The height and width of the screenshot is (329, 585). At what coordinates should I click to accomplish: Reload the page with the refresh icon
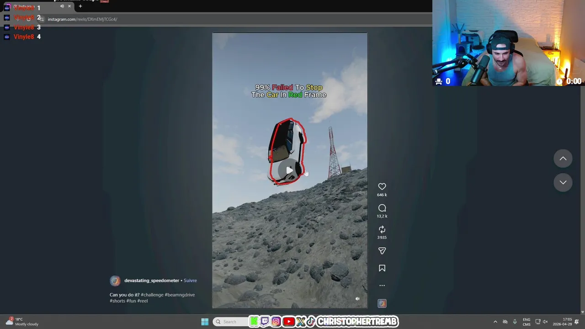click(28, 19)
